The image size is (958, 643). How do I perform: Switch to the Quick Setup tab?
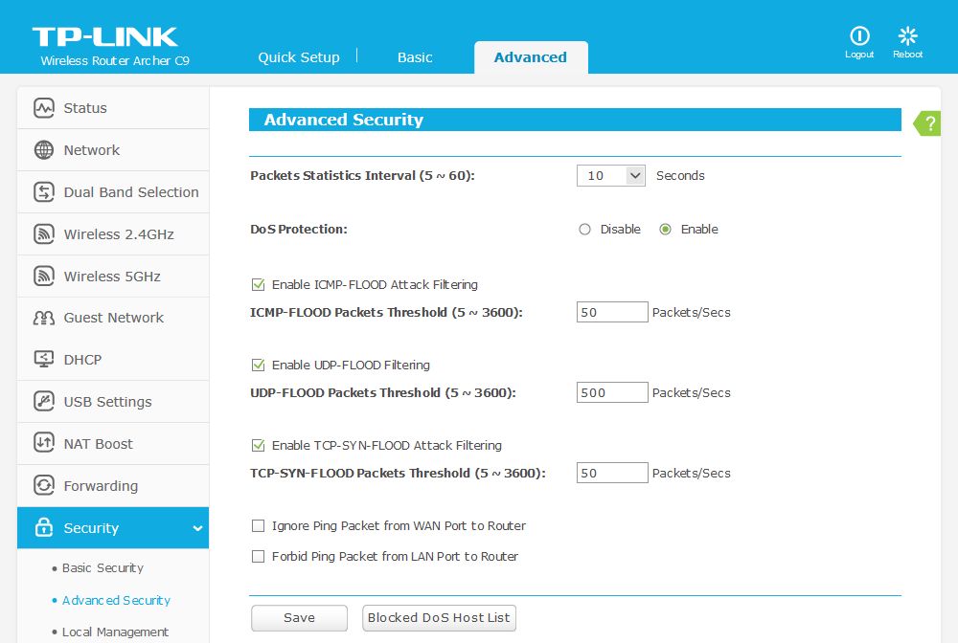pyautogui.click(x=299, y=57)
